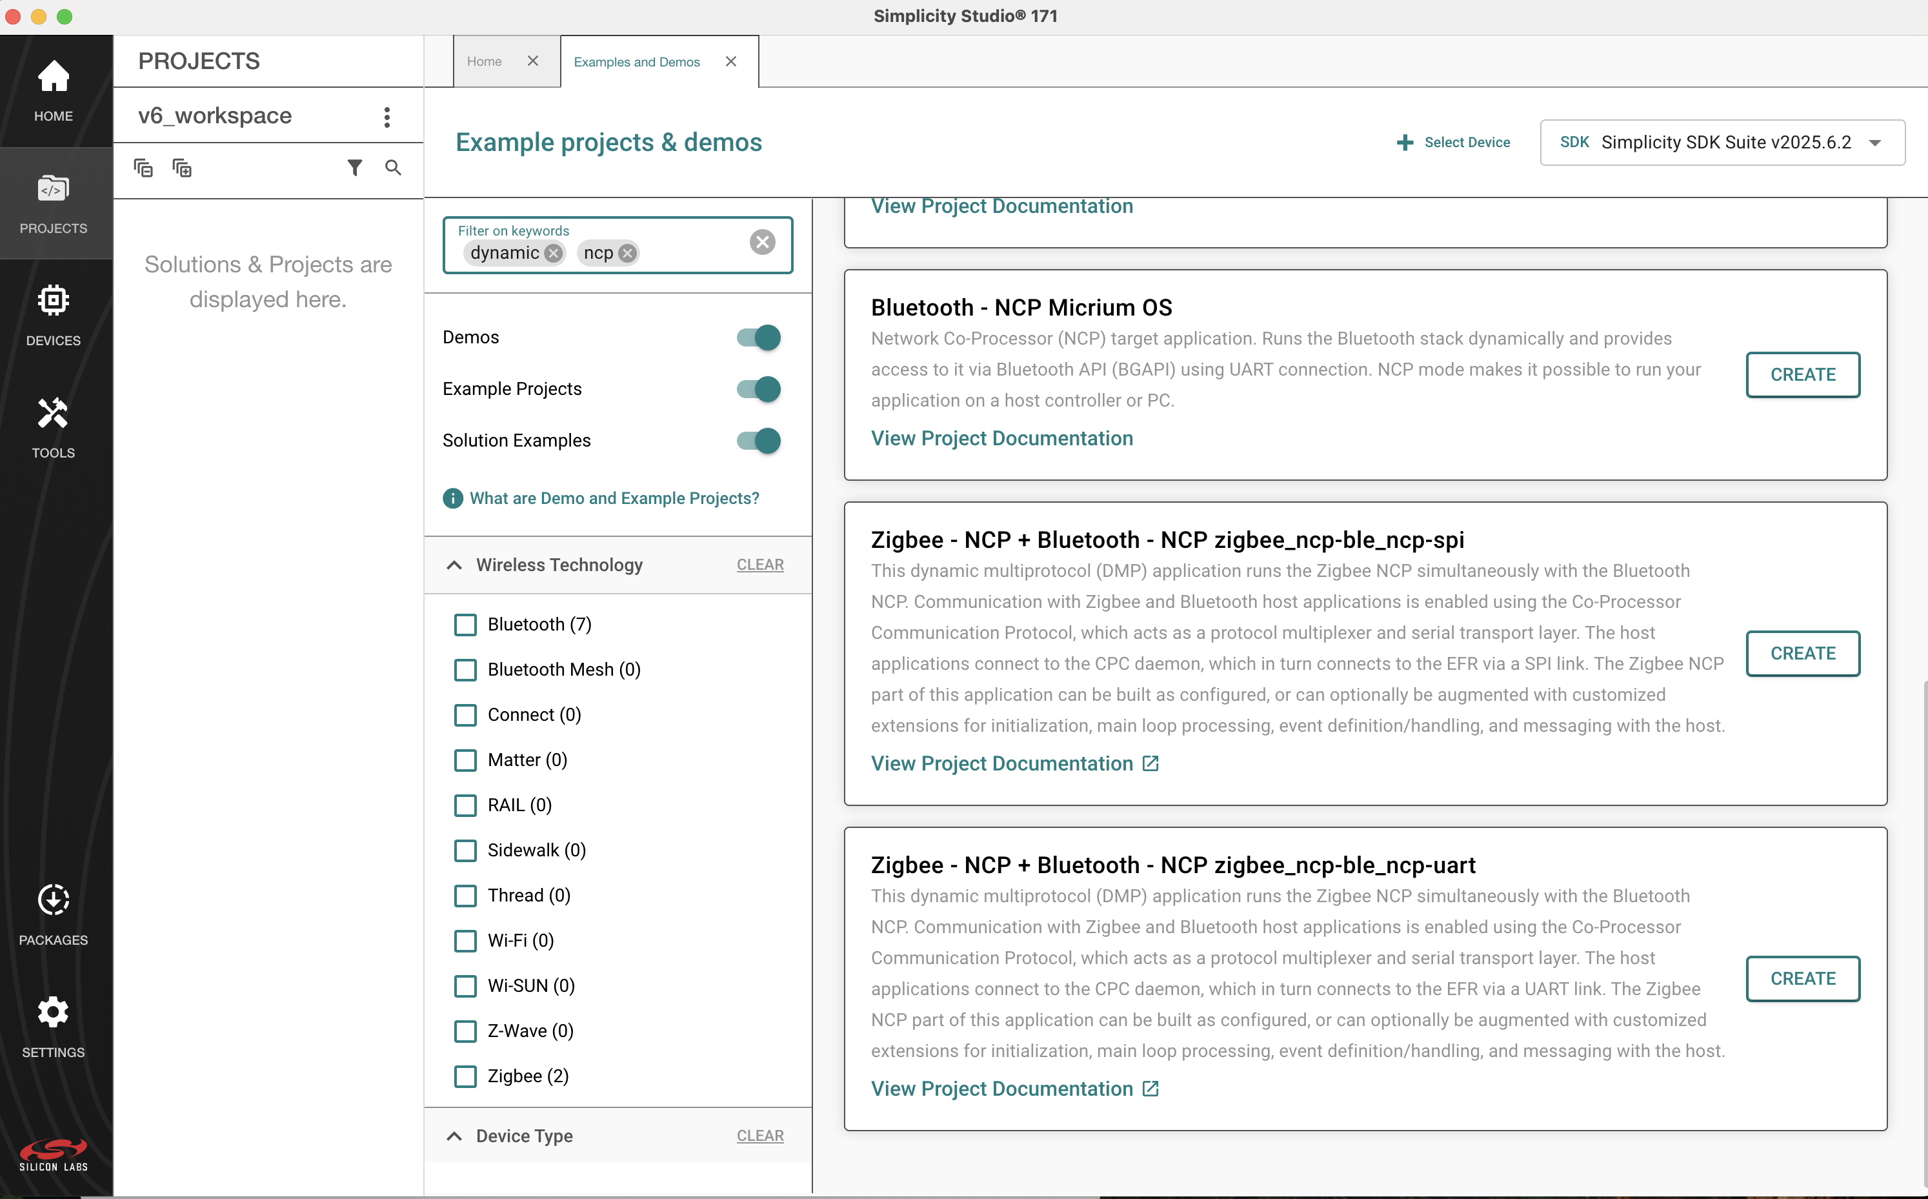Screen dimensions: 1928x1199
Task: Open the SDK version dropdown
Action: click(x=1876, y=142)
